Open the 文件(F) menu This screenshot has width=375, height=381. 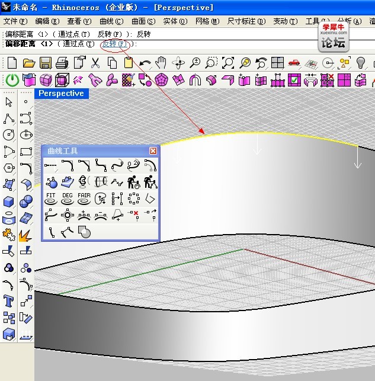15,21
